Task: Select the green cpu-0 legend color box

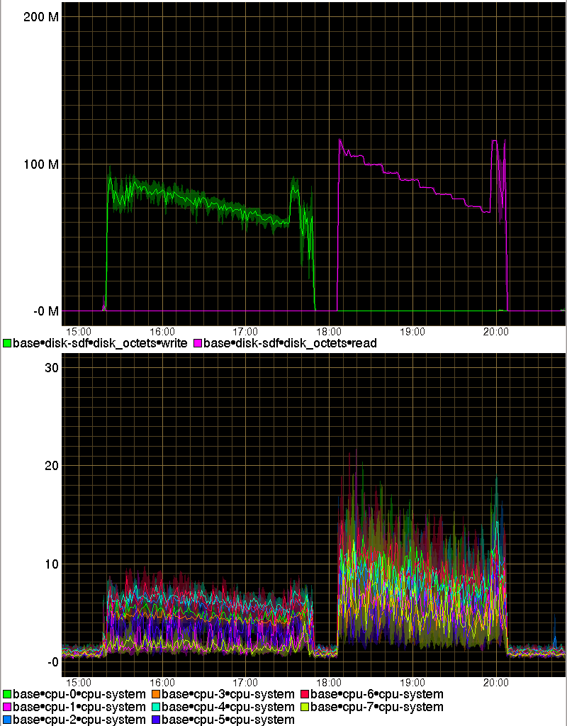Action: 7,694
